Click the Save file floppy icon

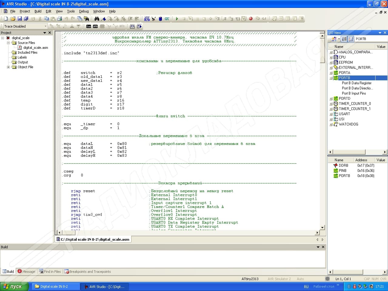point(20,19)
